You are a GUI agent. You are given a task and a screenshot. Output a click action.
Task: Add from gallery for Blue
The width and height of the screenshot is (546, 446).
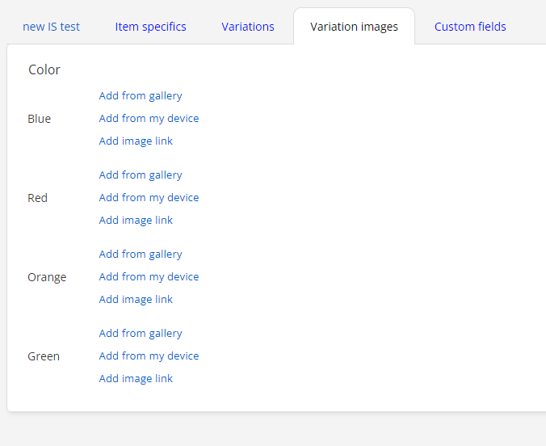click(141, 96)
